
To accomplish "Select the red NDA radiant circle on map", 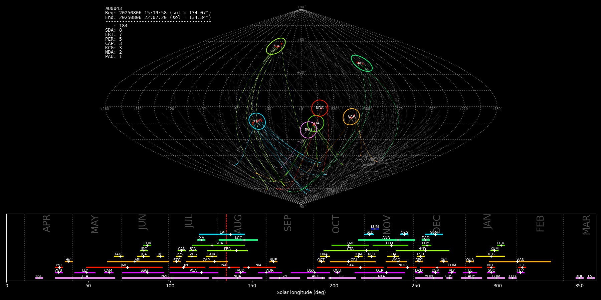I will (x=320, y=108).
